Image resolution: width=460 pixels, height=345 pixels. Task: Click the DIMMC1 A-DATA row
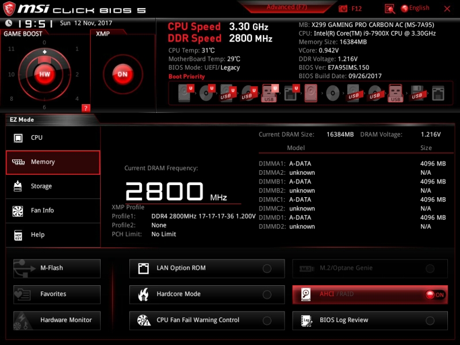[352, 200]
